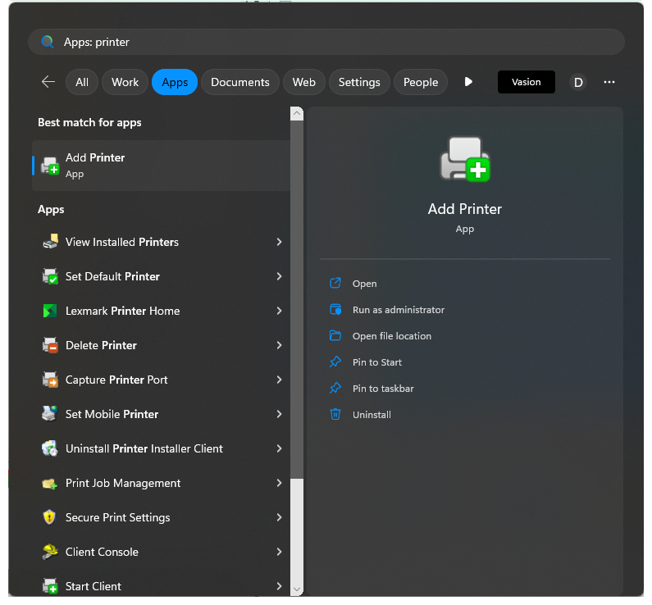
Task: Click the View Installed Printers icon
Action: tap(50, 242)
